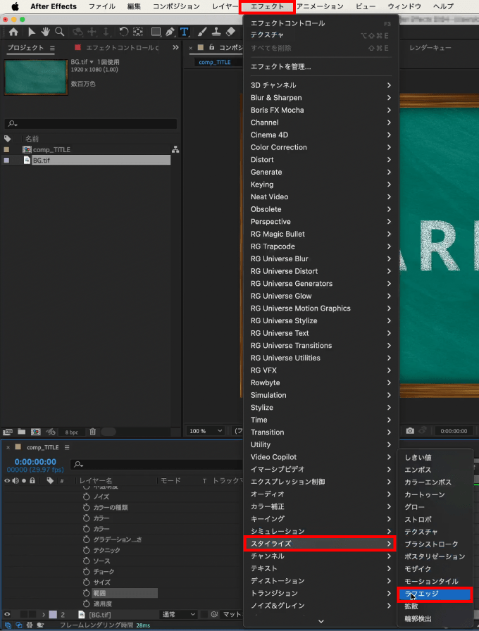Select the Brush tool
This screenshot has width=479, height=631.
pyautogui.click(x=202, y=32)
